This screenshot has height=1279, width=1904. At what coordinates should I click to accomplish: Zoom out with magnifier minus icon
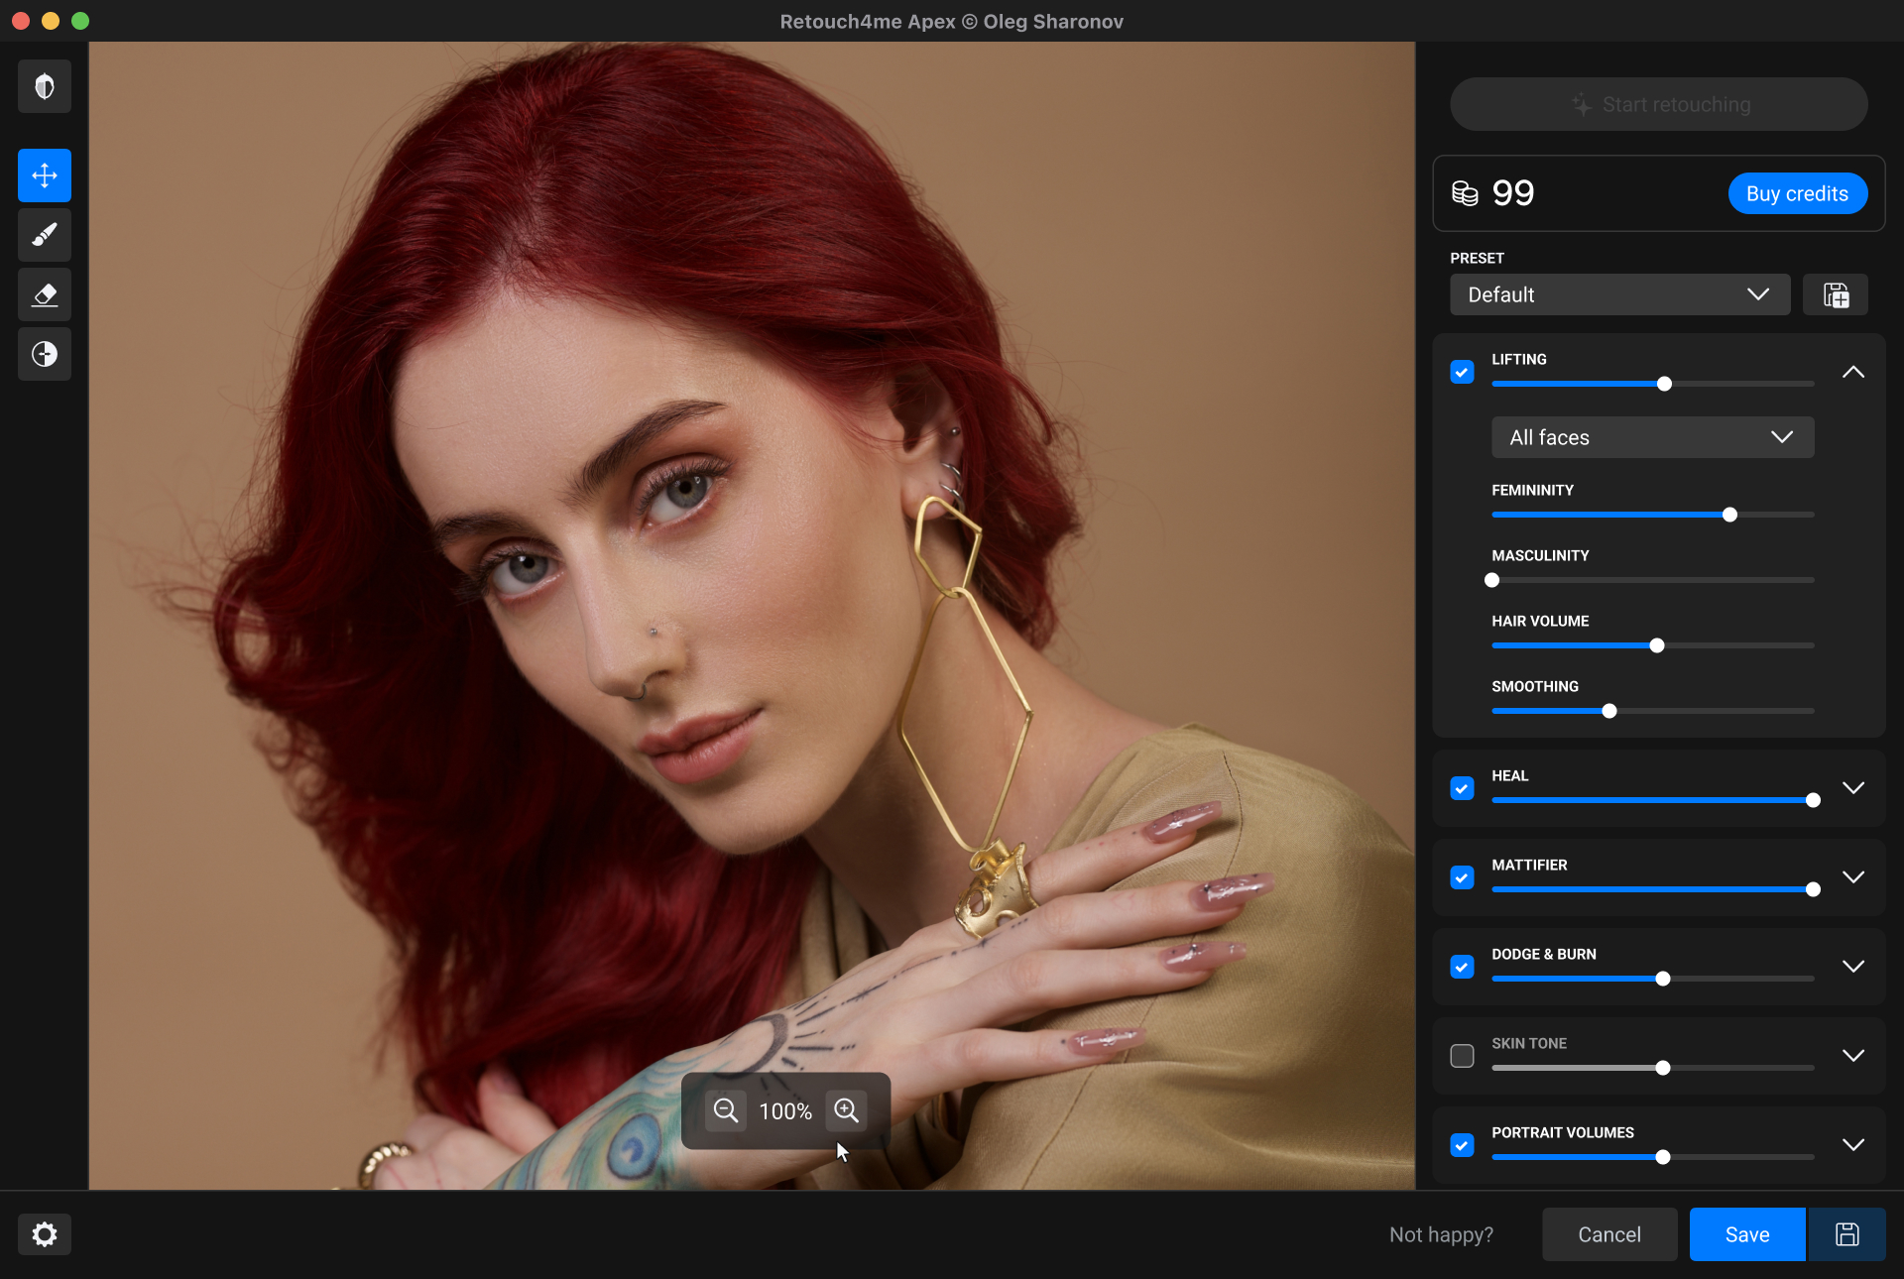(726, 1110)
